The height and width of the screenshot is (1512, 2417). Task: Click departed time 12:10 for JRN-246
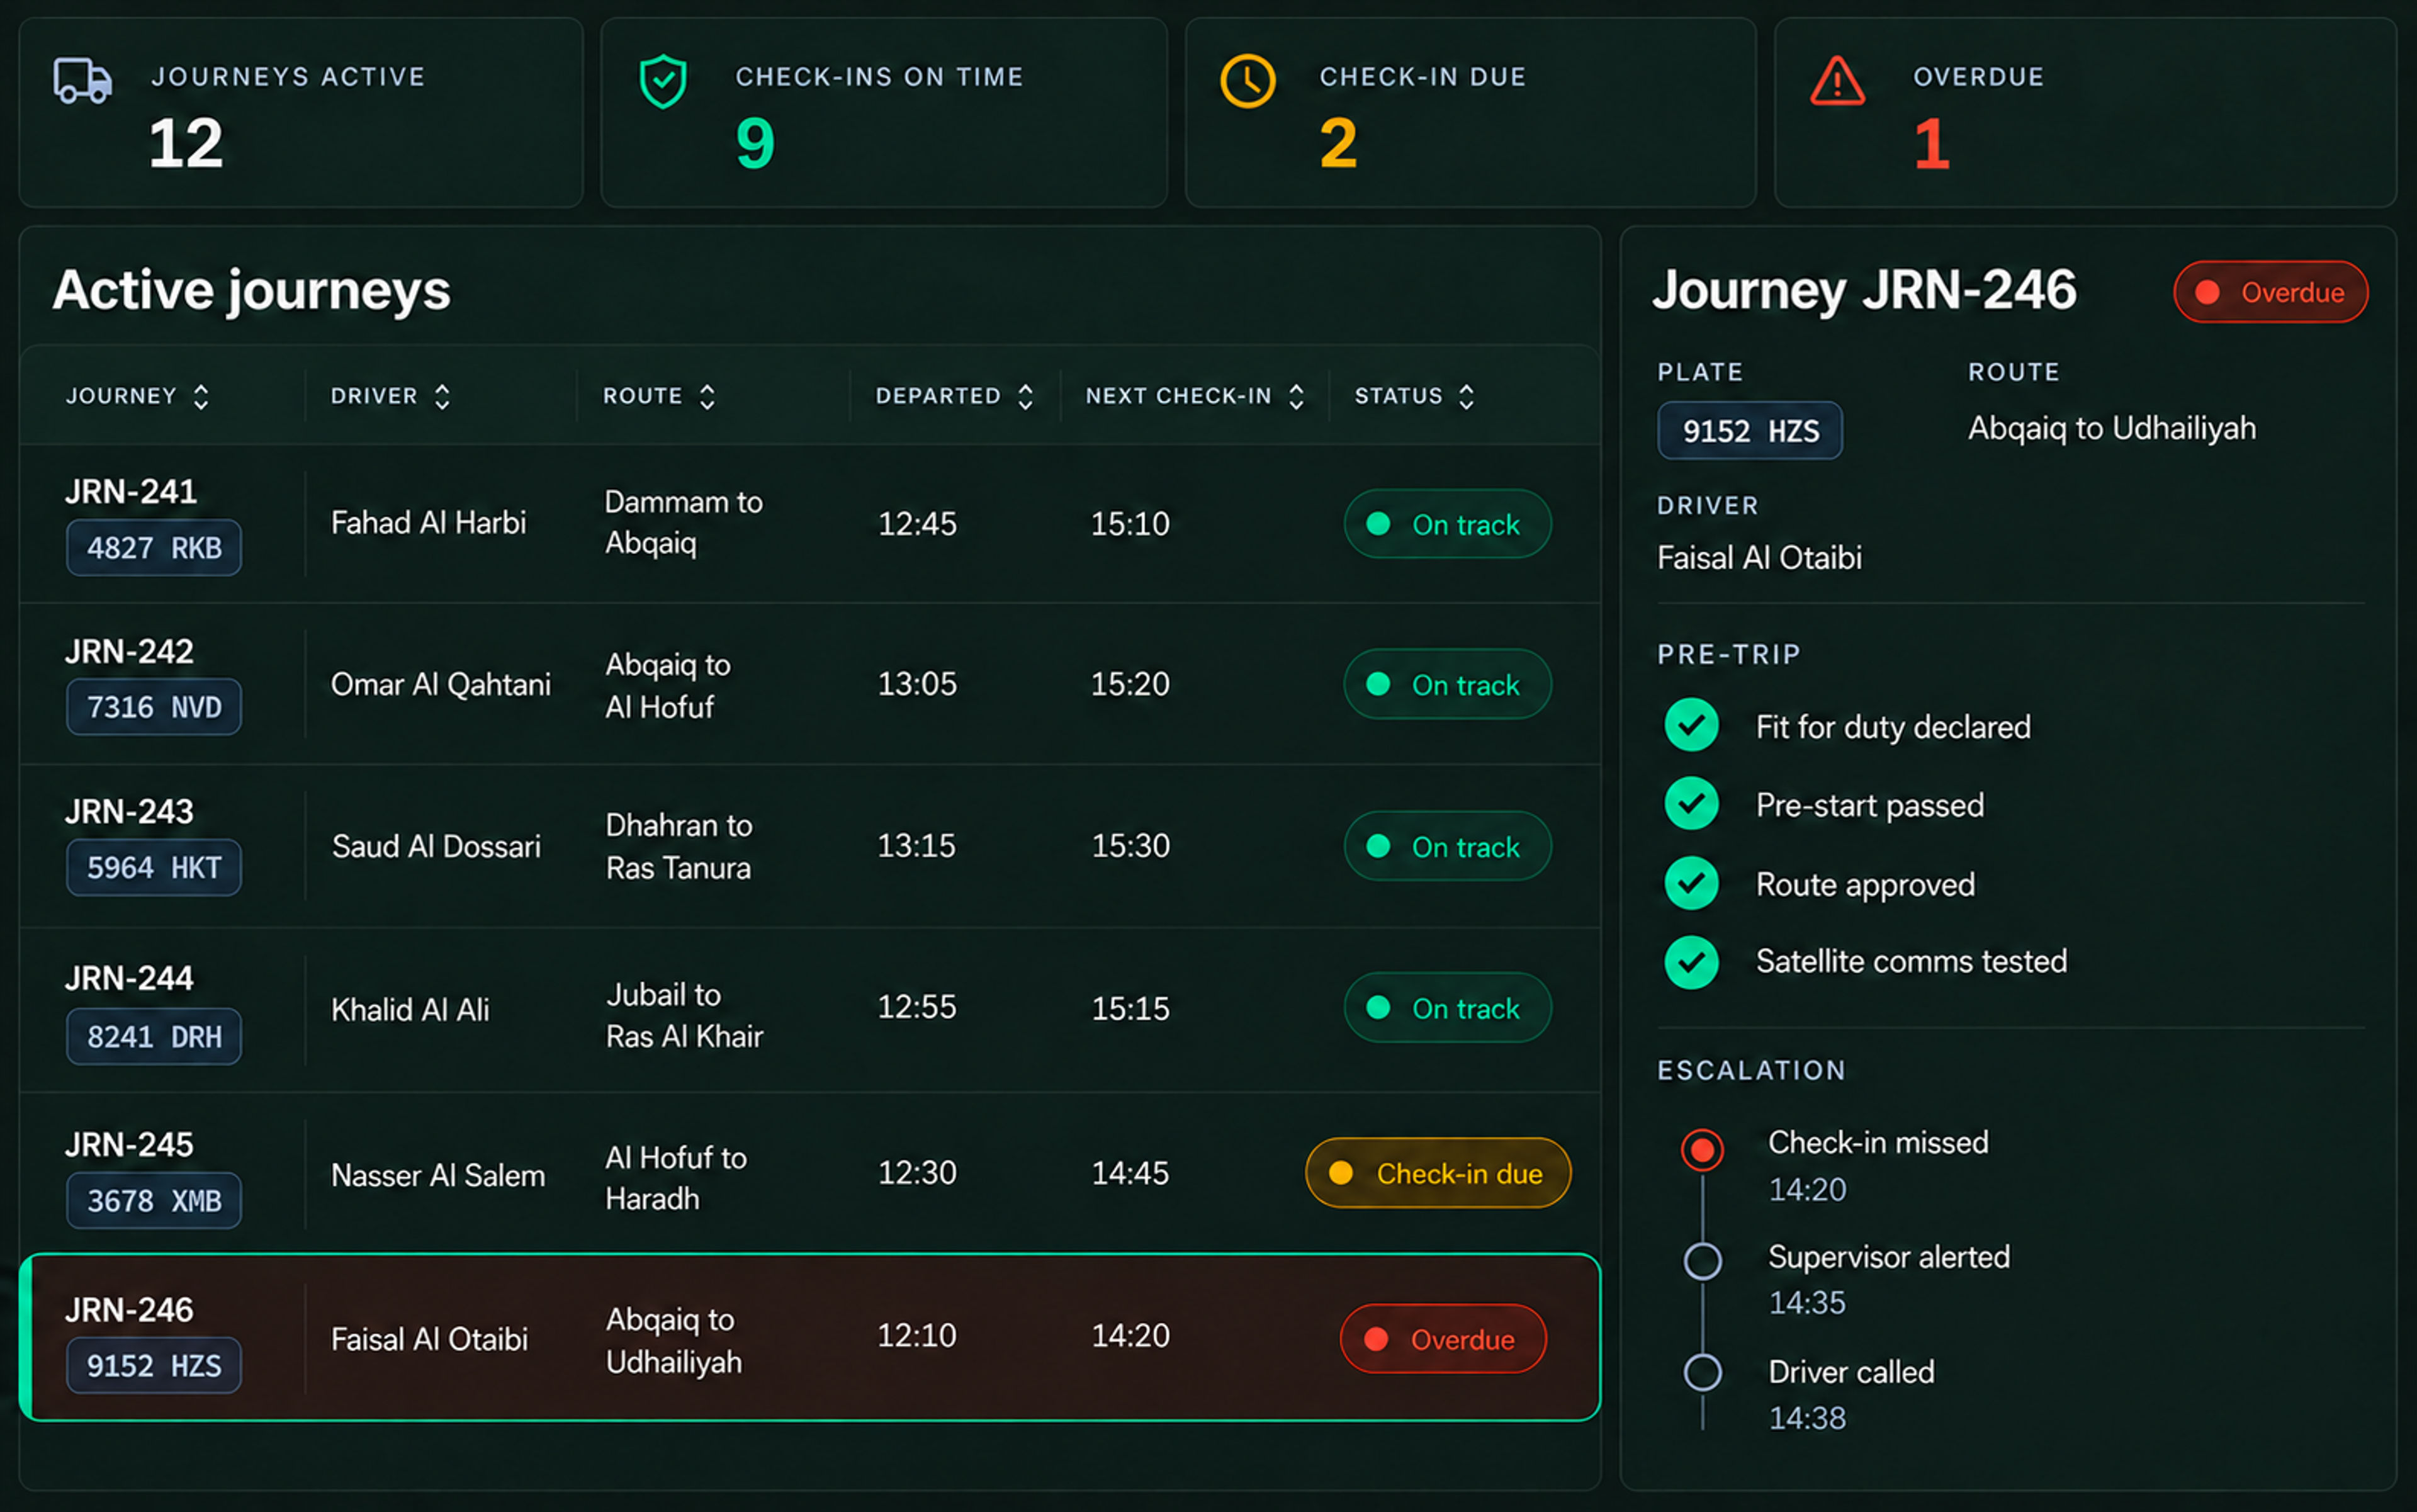pyautogui.click(x=917, y=1336)
